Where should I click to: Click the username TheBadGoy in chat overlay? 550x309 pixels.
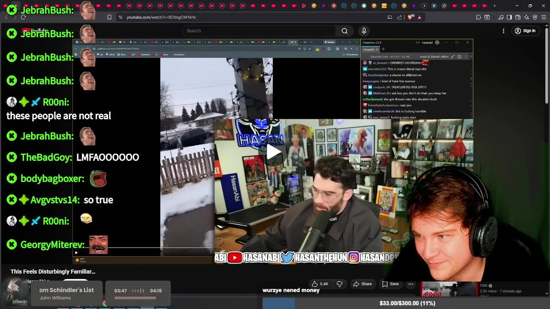pyautogui.click(x=46, y=158)
